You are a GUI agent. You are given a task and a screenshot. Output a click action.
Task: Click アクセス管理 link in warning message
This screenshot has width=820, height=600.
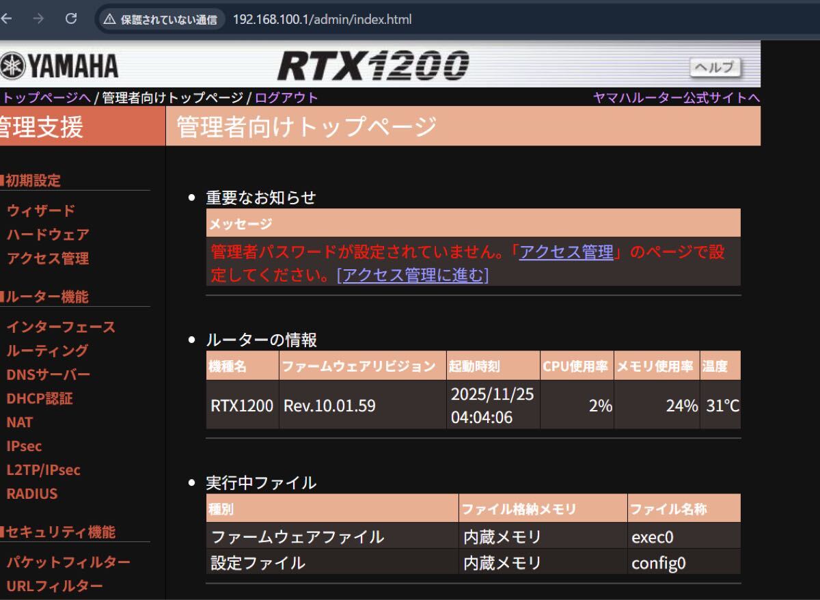(566, 252)
